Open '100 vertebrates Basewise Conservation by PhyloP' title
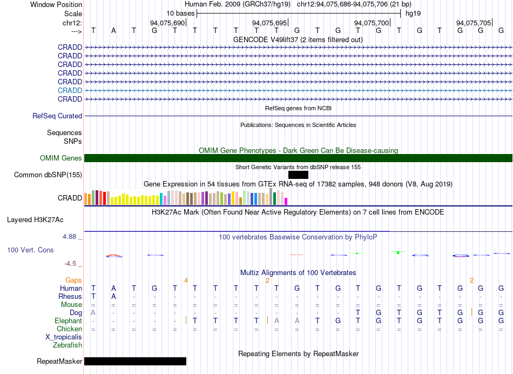The height and width of the screenshot is (374, 513). (x=298, y=237)
